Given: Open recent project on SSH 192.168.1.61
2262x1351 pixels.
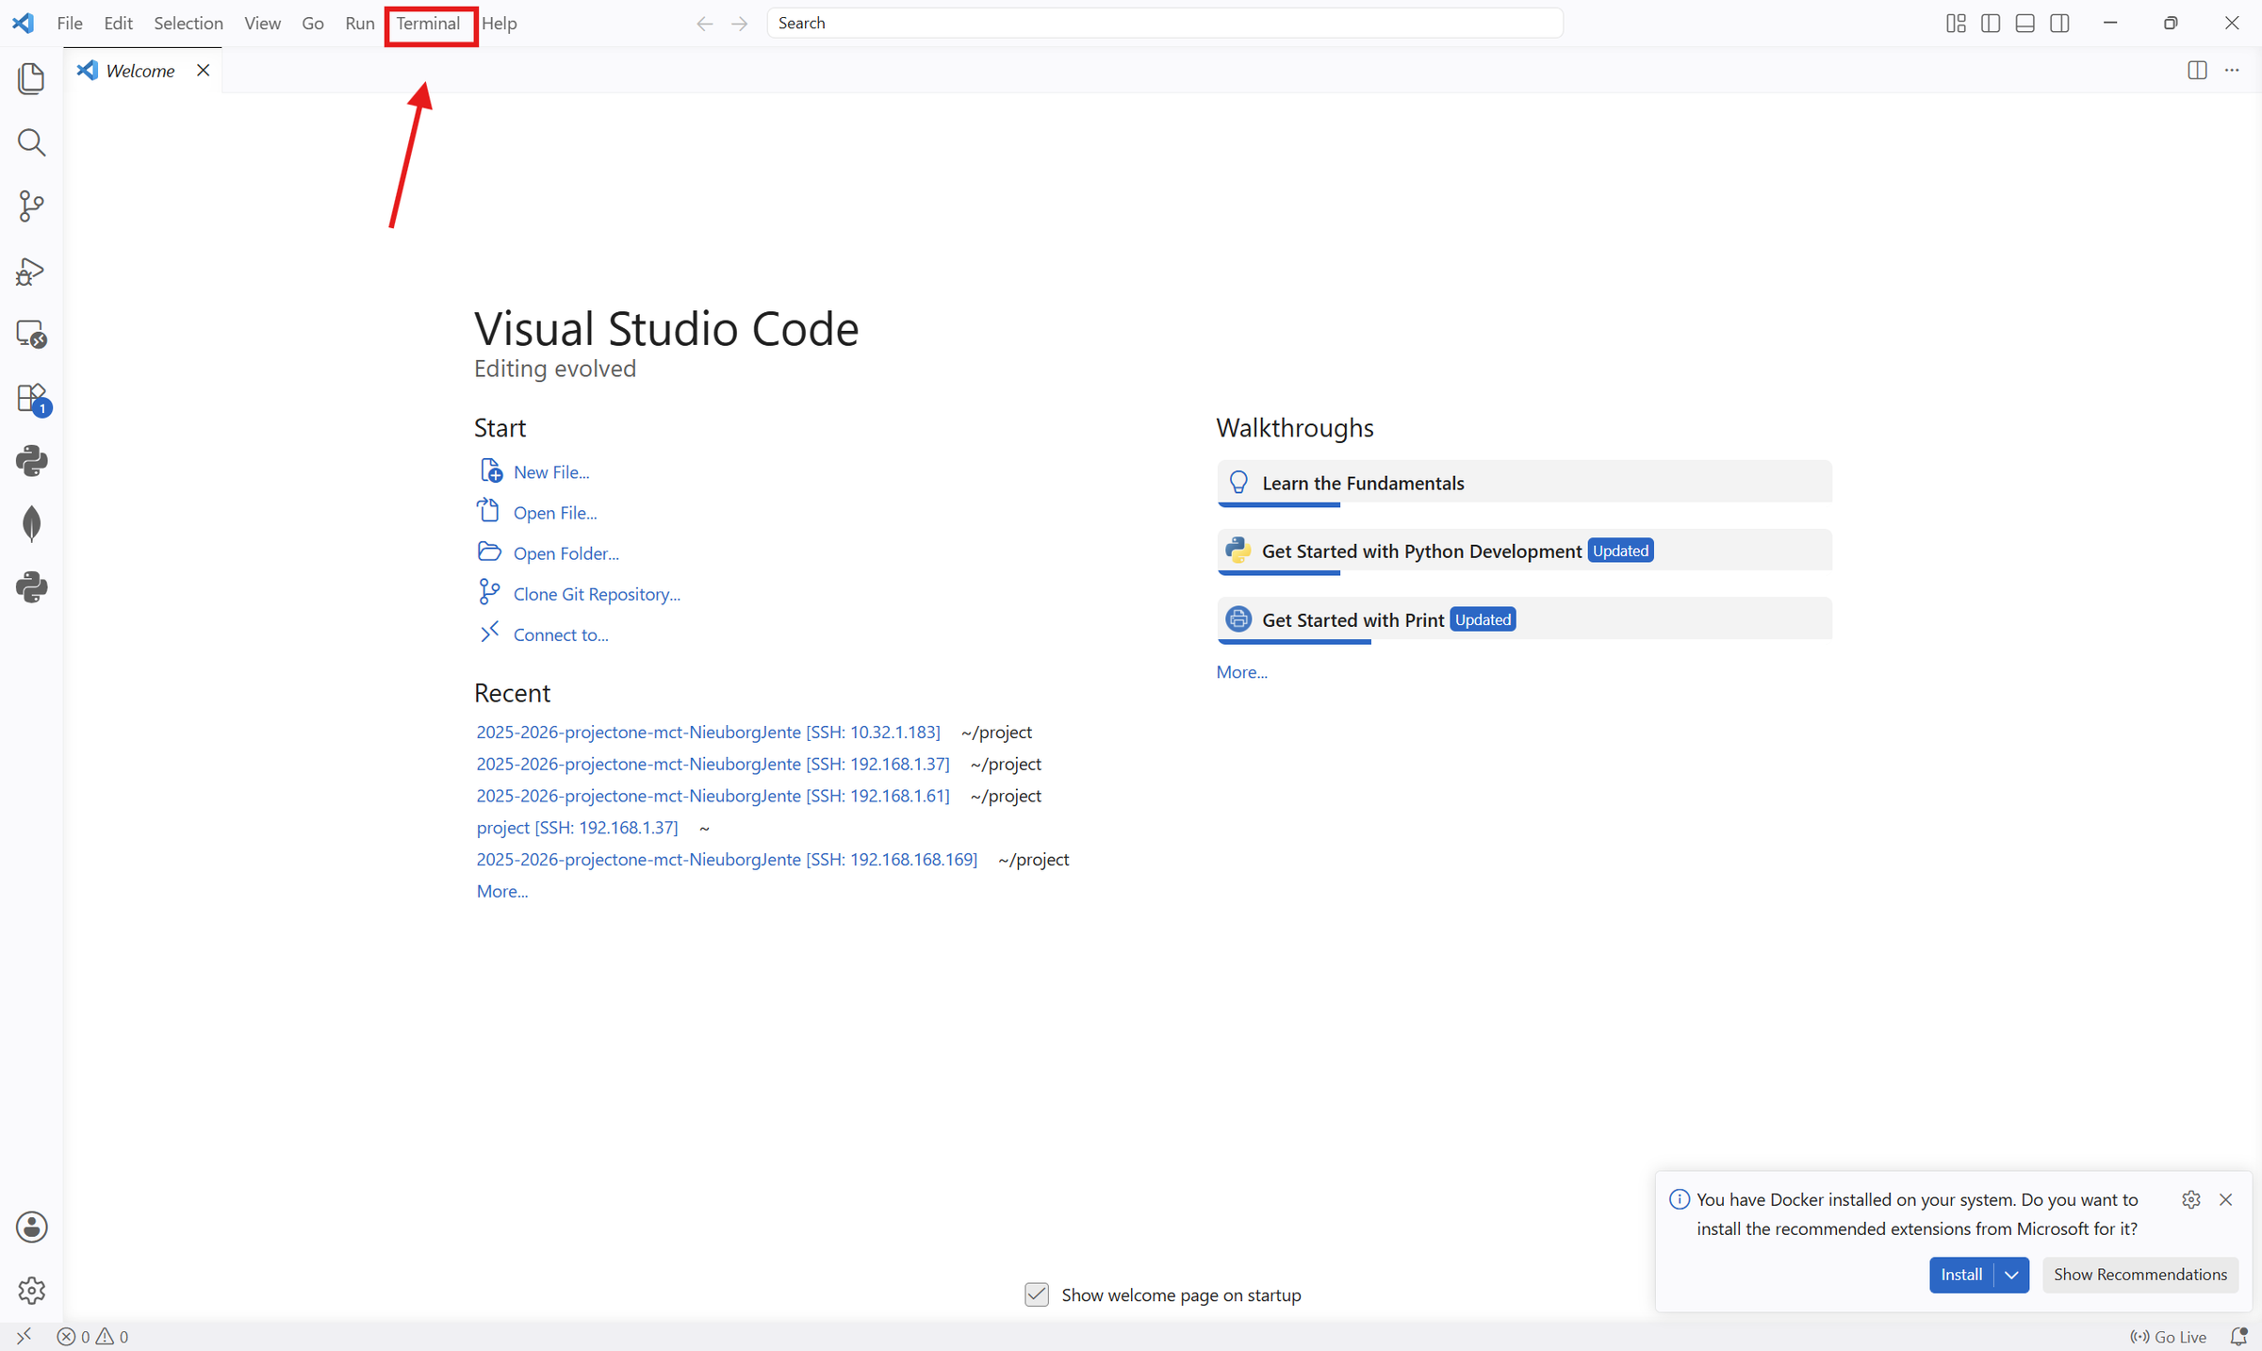Looking at the screenshot, I should (x=713, y=796).
